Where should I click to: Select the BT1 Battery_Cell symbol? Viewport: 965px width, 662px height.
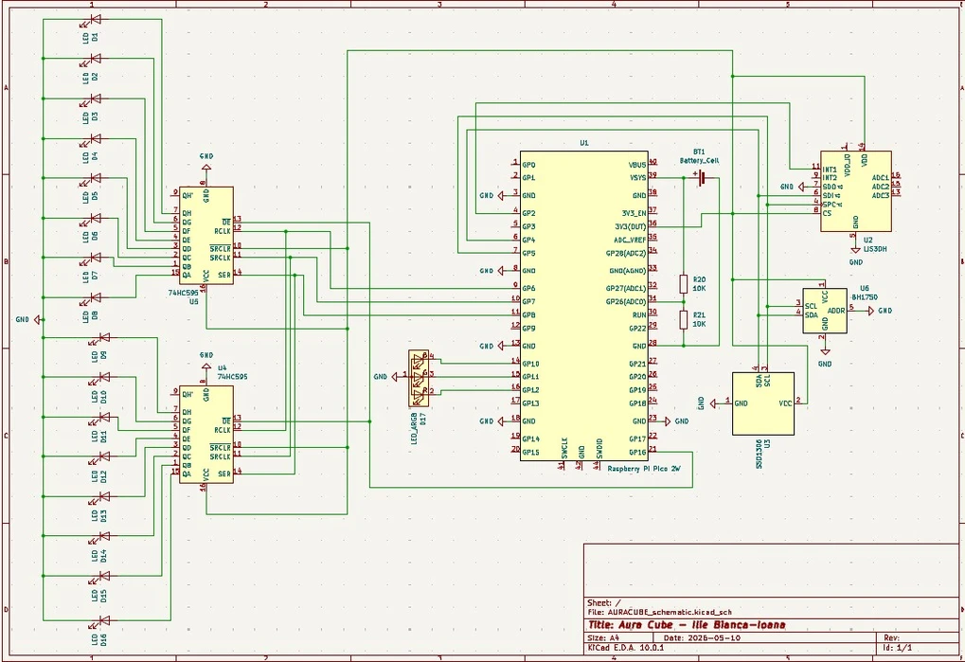[701, 178]
